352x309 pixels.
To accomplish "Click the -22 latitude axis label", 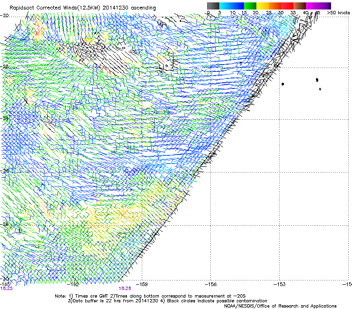I will pyautogui.click(x=4, y=67).
